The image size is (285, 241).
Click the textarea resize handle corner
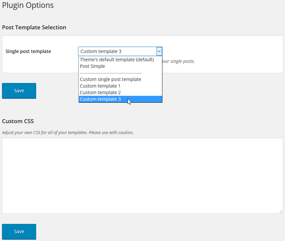(281, 211)
